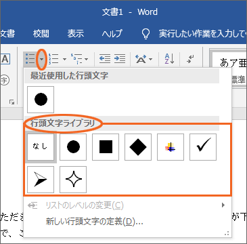The height and width of the screenshot is (244, 247).
Task: Click リストのレベルの変更(C) menu entry
Action: click(127, 205)
